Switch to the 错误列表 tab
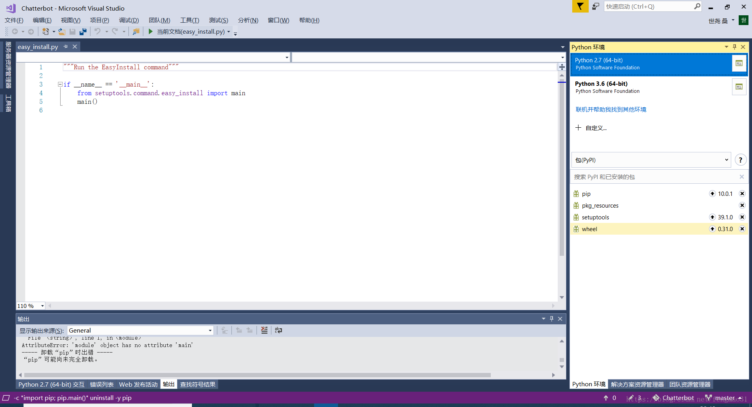752x407 pixels. pos(102,384)
